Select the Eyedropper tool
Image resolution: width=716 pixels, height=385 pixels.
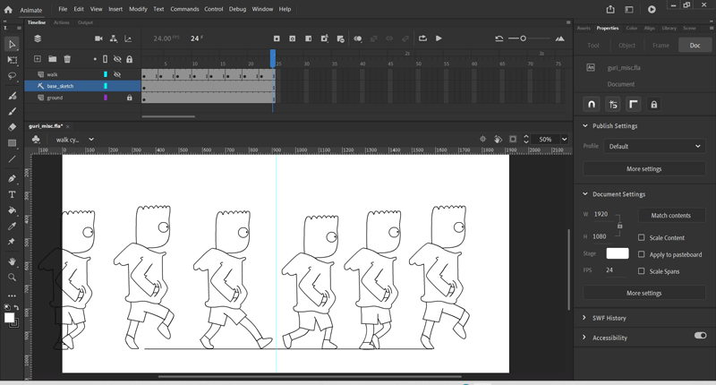12,226
